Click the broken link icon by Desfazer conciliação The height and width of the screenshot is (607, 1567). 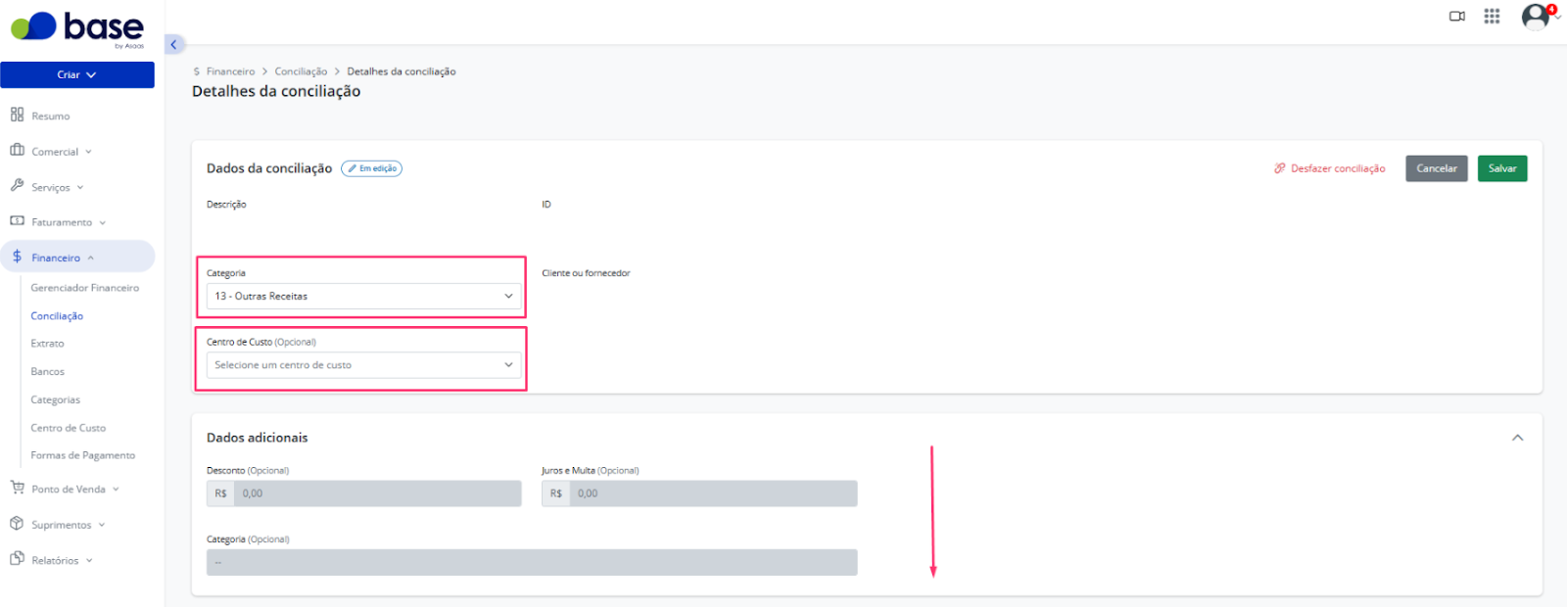[x=1279, y=168]
